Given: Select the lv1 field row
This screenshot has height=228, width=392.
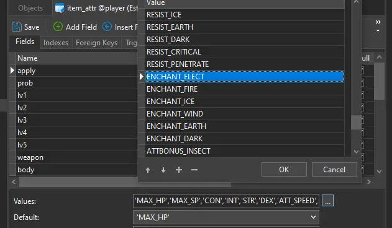Looking at the screenshot, I should click(77, 95).
